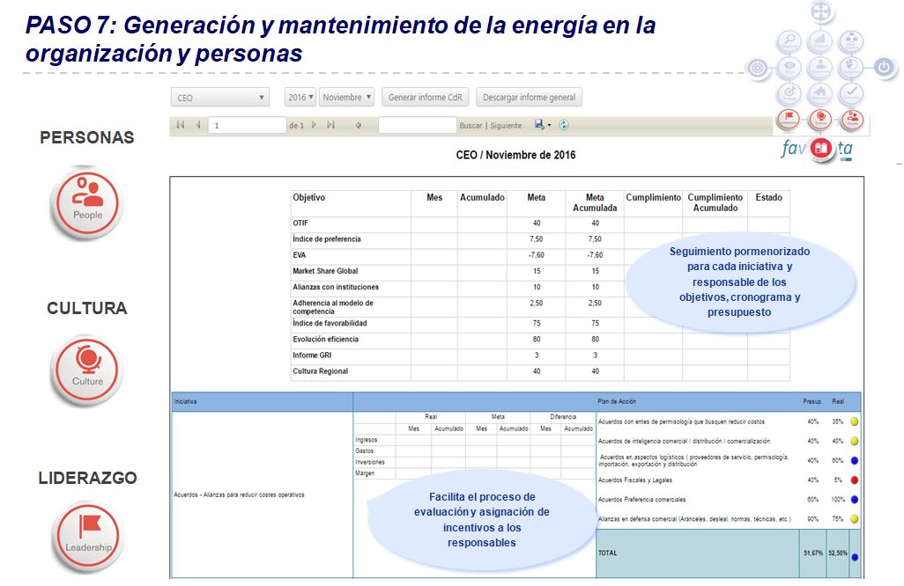904x586 pixels.
Task: Click the pie chart icon in the hub diagram
Action: point(851,67)
